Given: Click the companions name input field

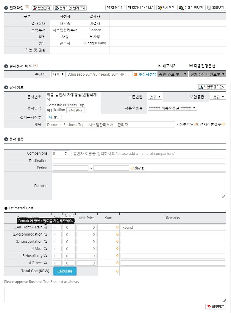Looking at the screenshot, I should [x=140, y=153].
